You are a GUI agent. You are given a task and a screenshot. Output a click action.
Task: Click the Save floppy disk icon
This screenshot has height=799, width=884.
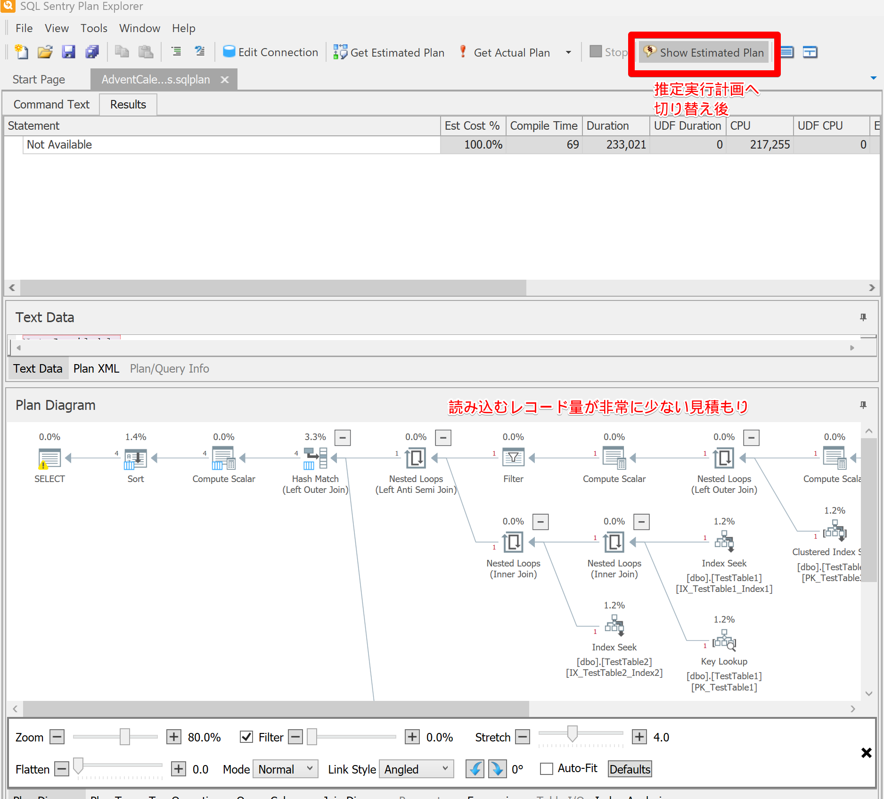pos(69,52)
